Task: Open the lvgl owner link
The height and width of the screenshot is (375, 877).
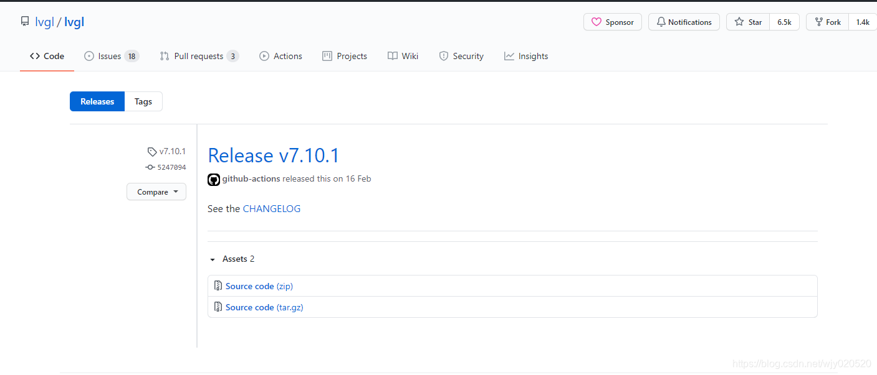Action: (x=44, y=22)
